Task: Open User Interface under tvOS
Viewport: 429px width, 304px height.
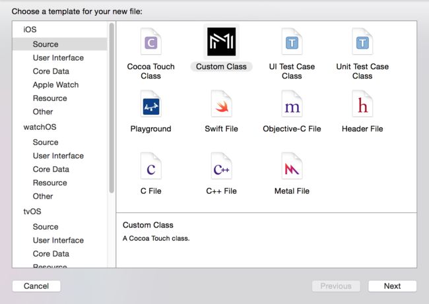Action: pyautogui.click(x=58, y=240)
